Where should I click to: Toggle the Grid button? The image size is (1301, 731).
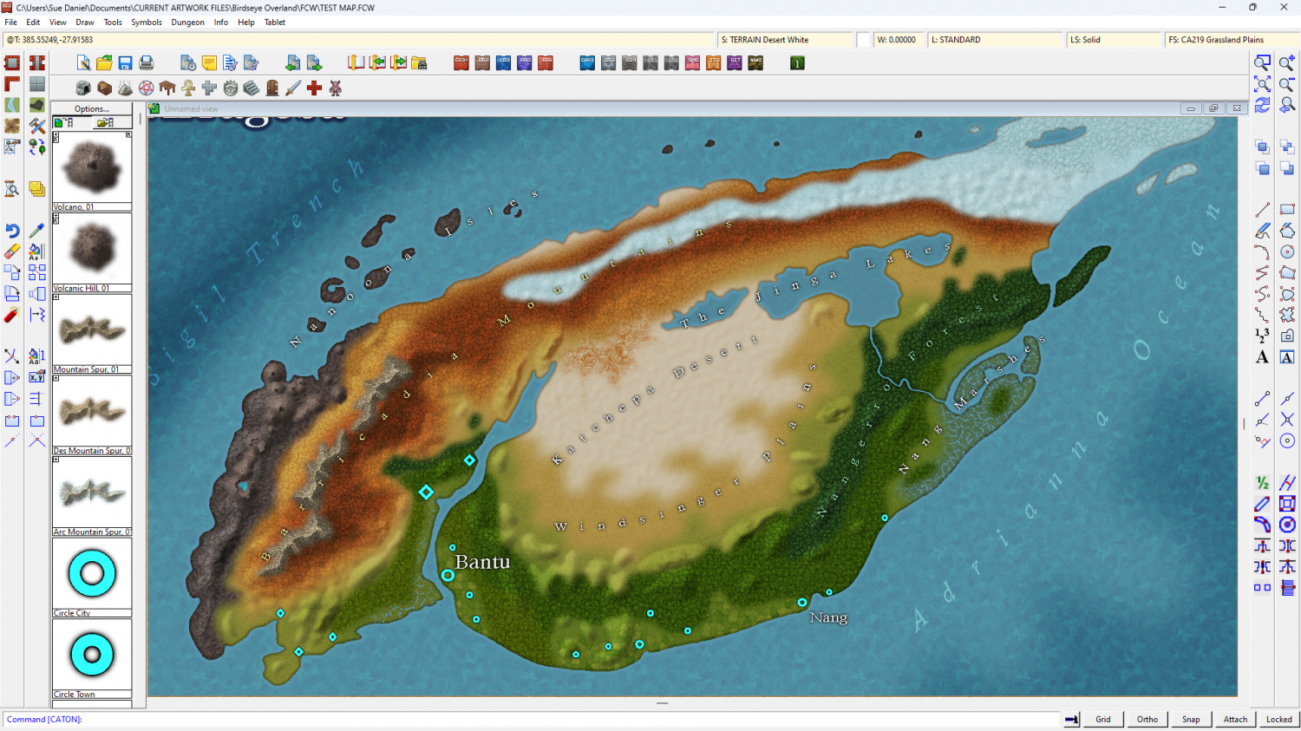[1103, 719]
